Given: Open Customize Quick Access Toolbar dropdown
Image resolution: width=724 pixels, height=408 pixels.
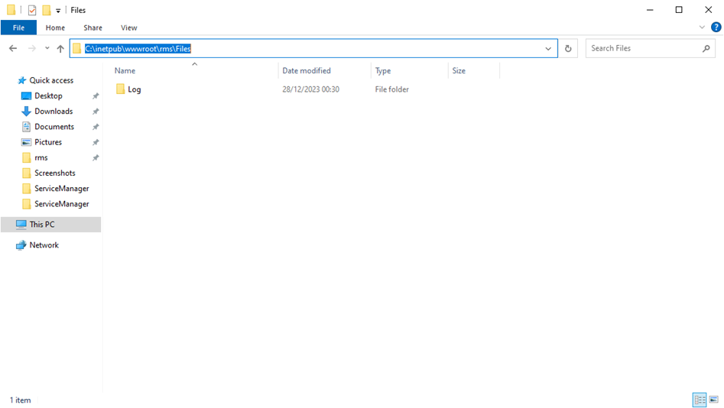Looking at the screenshot, I should [x=58, y=10].
